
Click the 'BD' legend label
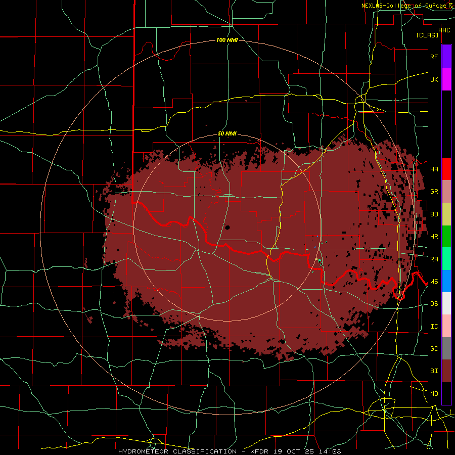434,214
